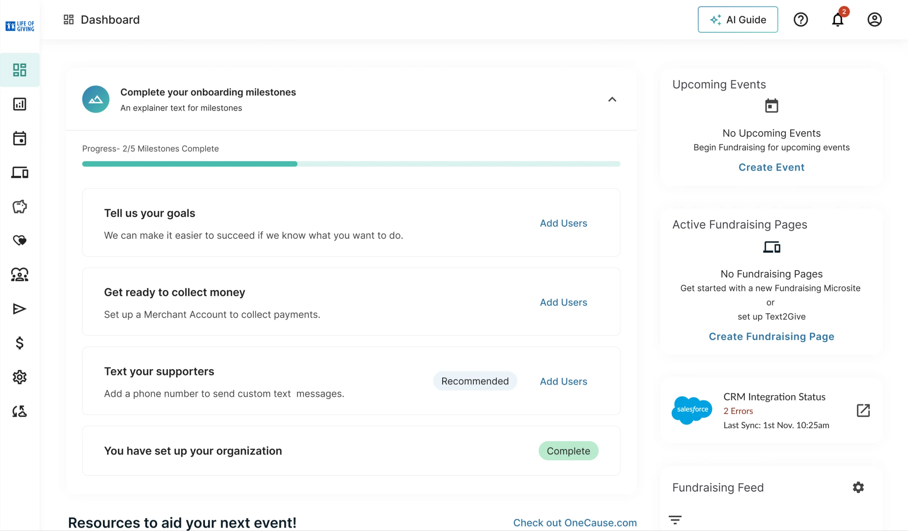
Task: Open the Fundraising Feed filter icon
Action: 675,520
